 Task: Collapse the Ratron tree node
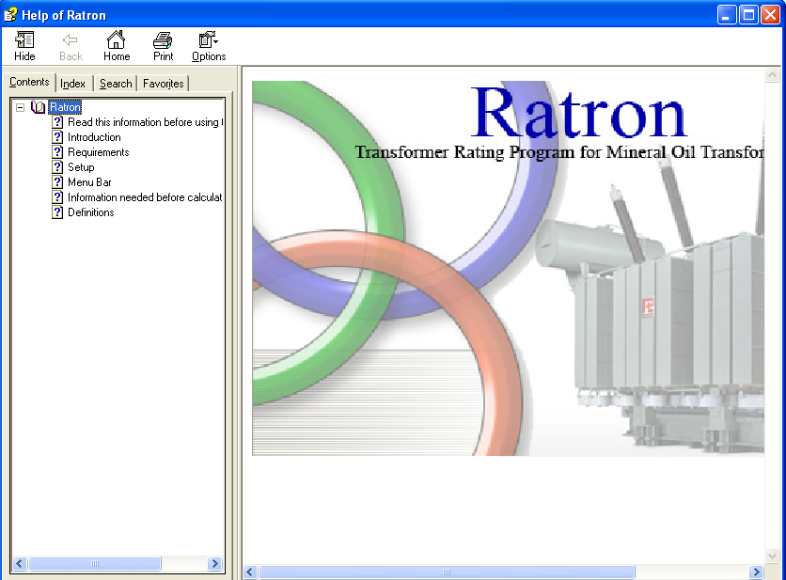[20, 107]
